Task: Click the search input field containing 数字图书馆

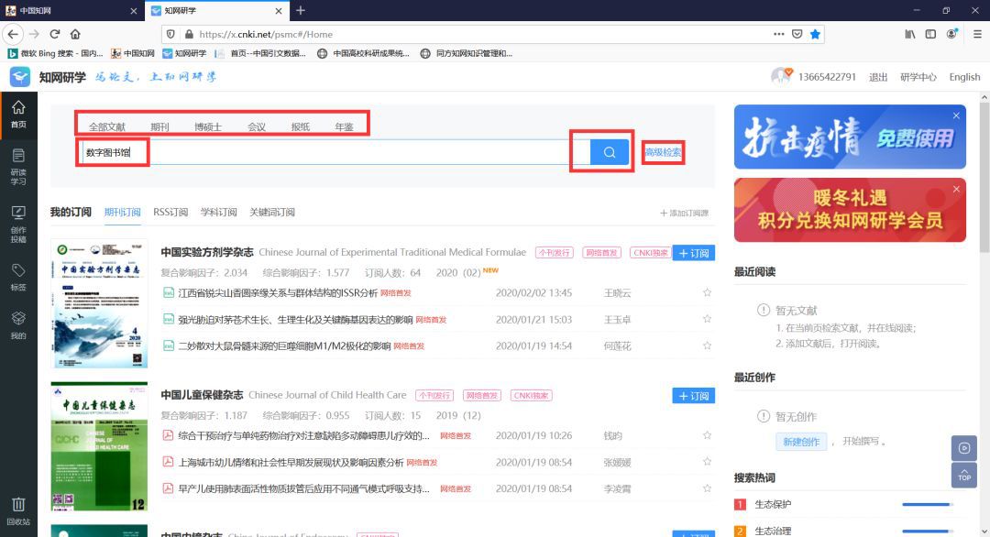Action: [321, 152]
